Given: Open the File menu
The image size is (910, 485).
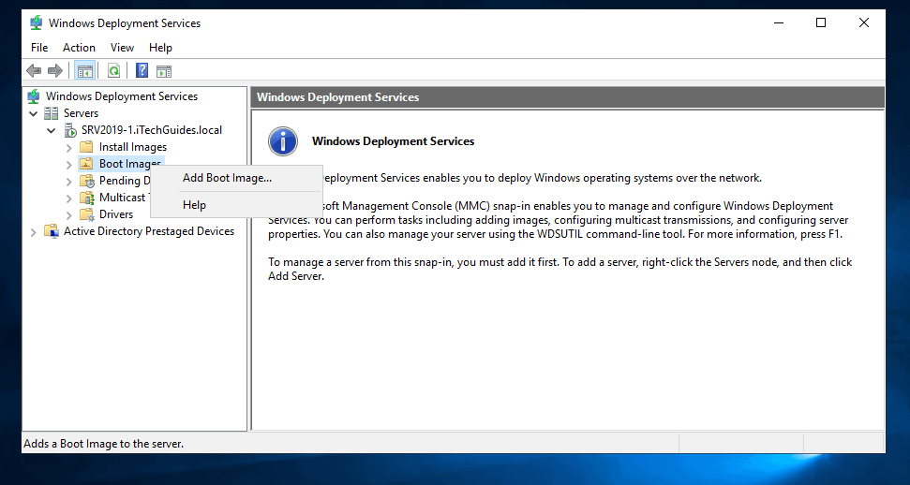Looking at the screenshot, I should pos(39,48).
